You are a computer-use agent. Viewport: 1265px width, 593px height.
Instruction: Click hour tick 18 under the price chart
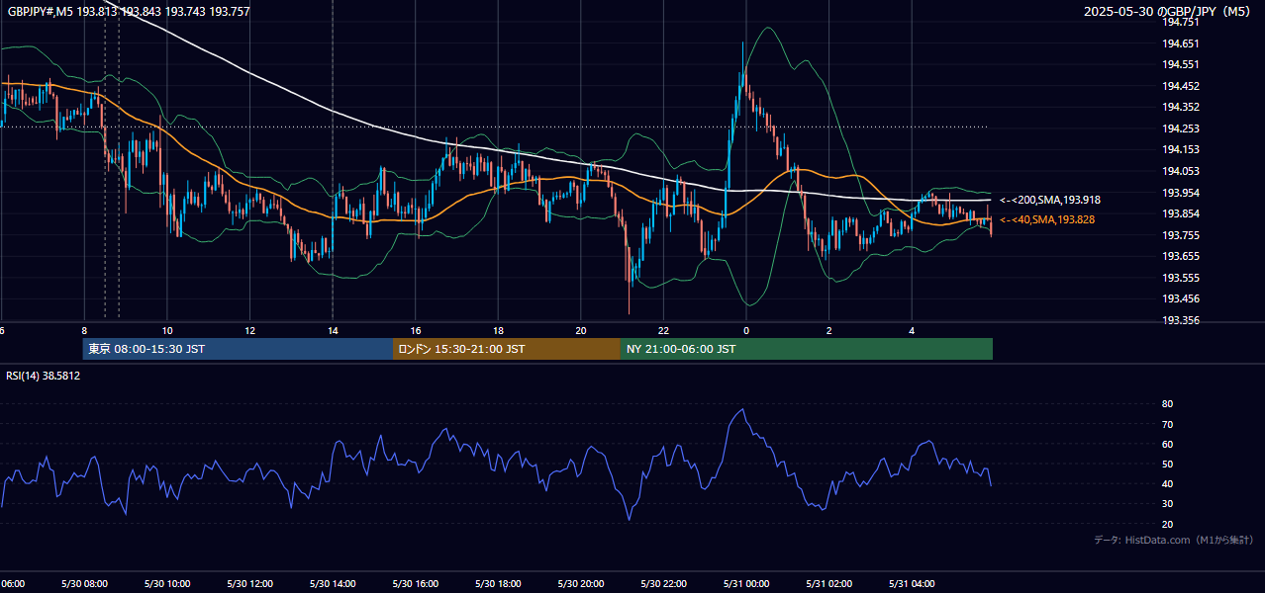click(498, 331)
